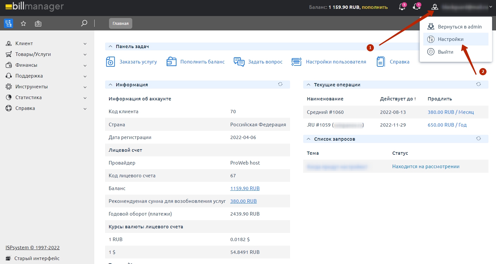Image resolution: width=496 pixels, height=264 pixels.
Task: Open the task panel clipboard icon in toolbar
Action: coord(38,24)
